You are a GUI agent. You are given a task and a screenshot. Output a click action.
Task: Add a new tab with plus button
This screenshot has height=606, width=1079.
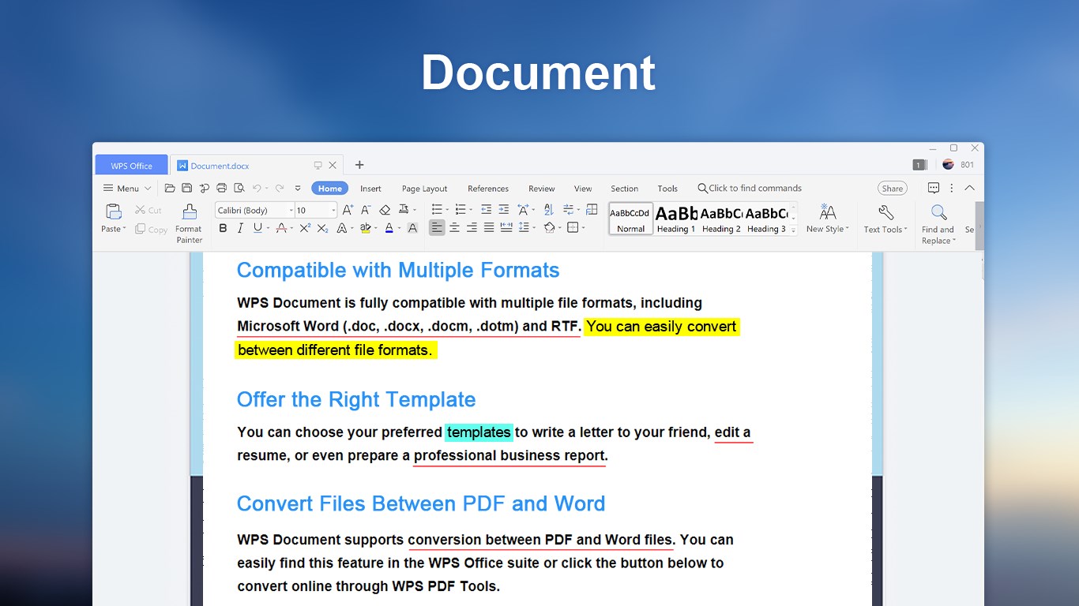[x=359, y=165]
